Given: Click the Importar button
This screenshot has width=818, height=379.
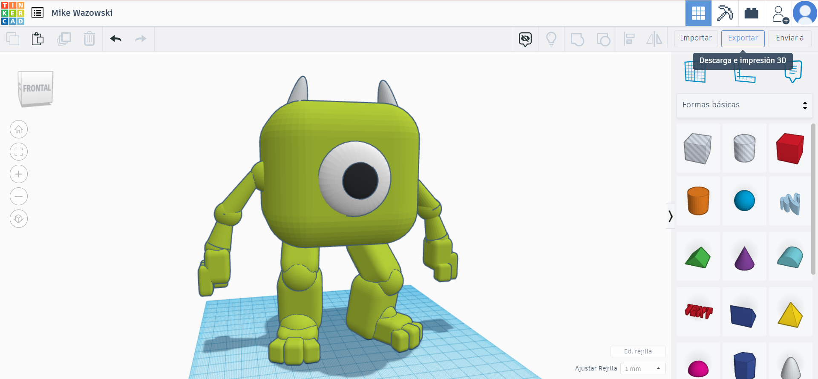Looking at the screenshot, I should [696, 38].
